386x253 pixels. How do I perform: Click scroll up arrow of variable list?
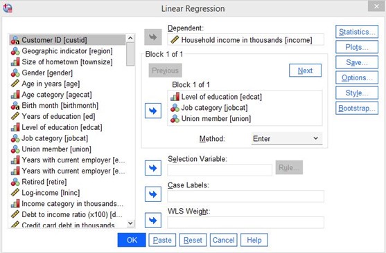[130, 38]
